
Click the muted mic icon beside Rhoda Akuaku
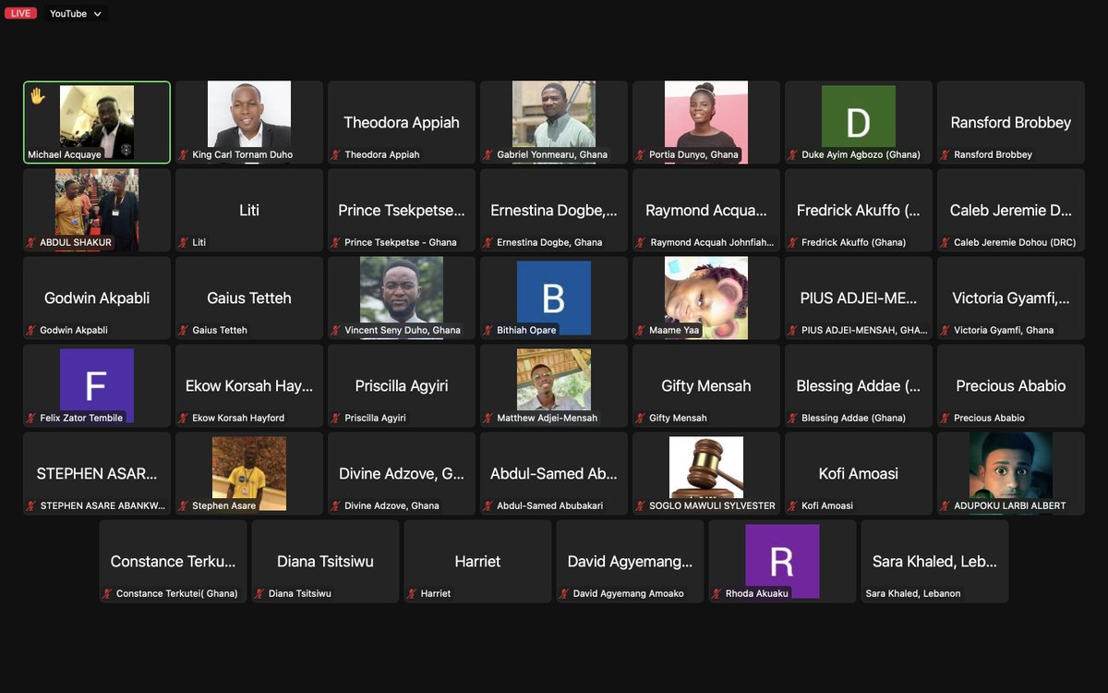(717, 592)
